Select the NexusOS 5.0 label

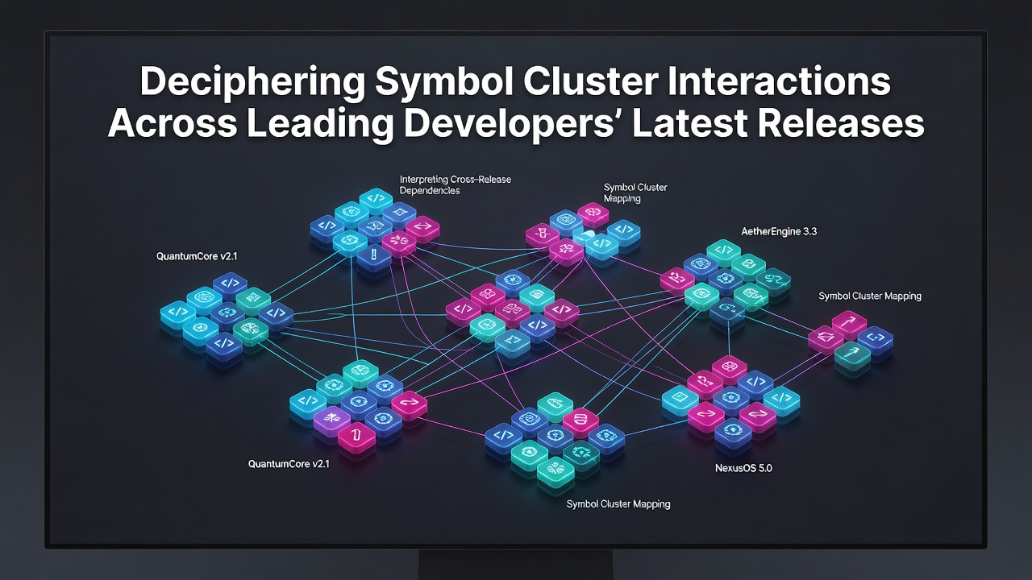pos(743,467)
